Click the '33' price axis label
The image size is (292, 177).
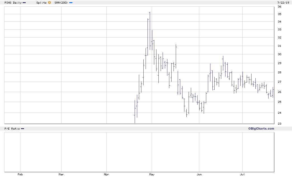279,30
